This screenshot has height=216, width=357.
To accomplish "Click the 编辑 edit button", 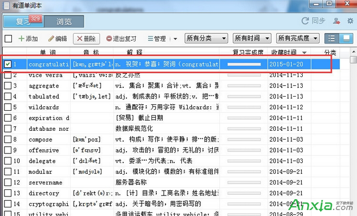I will tap(58, 39).
